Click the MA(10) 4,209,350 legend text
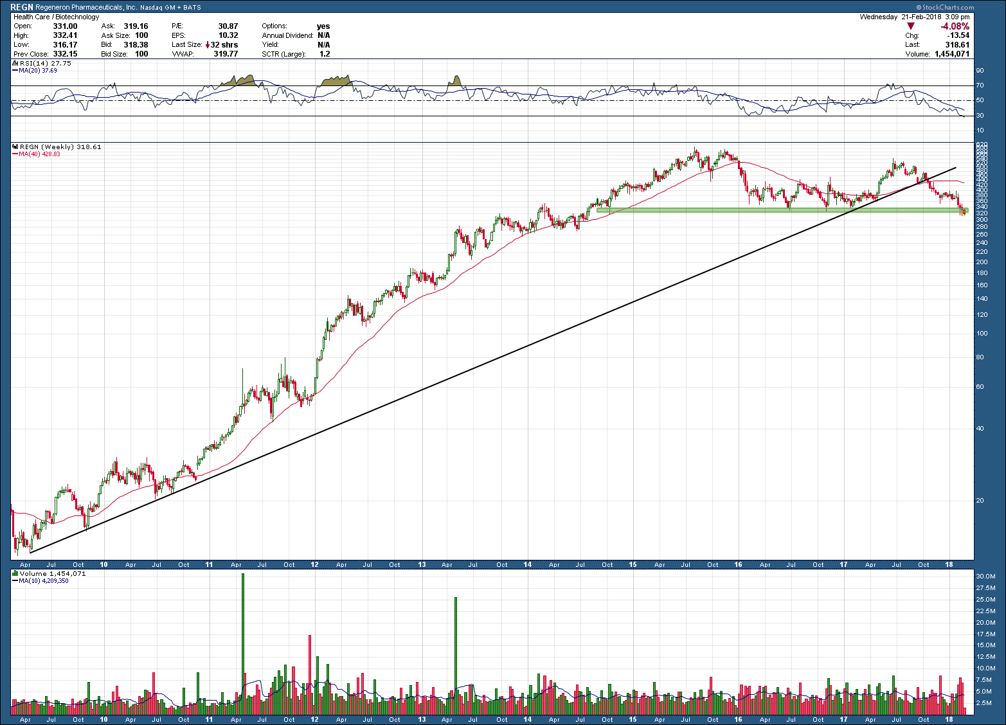Viewport: 1006px width, 725px height. tap(44, 581)
